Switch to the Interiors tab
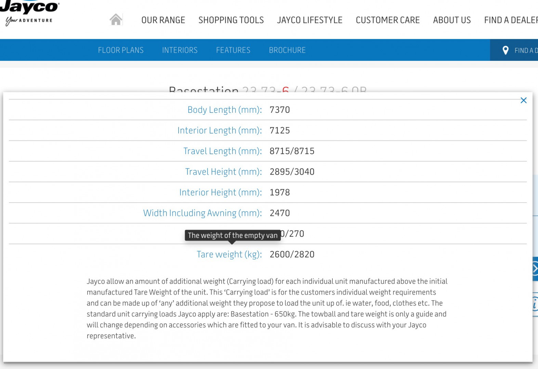 pyautogui.click(x=180, y=50)
